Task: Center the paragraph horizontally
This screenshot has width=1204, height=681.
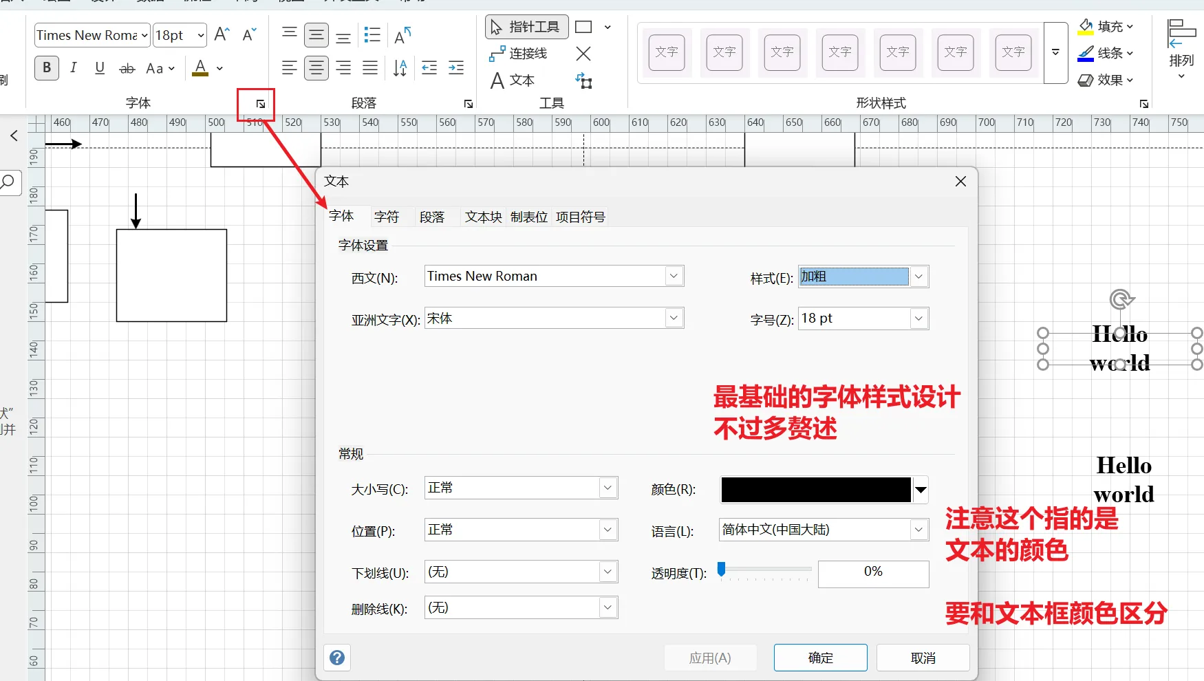Action: coord(316,68)
